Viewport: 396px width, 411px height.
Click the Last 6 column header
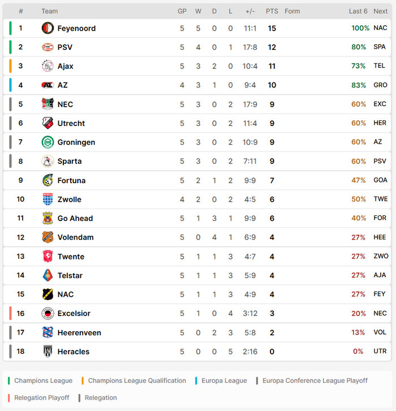(x=358, y=11)
